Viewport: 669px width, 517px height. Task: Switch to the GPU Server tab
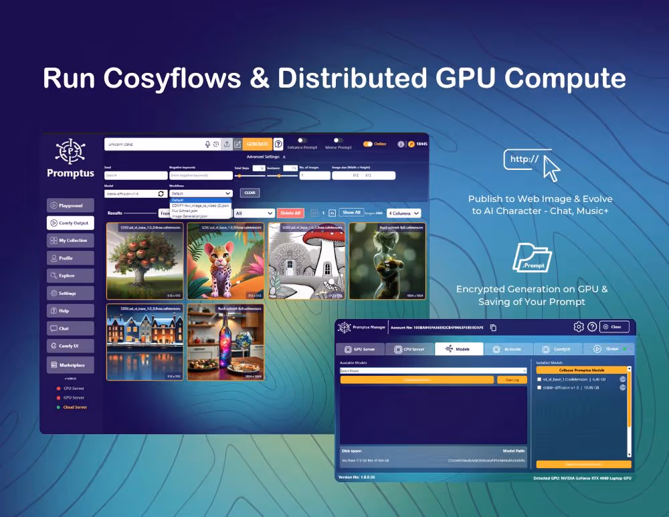click(360, 349)
